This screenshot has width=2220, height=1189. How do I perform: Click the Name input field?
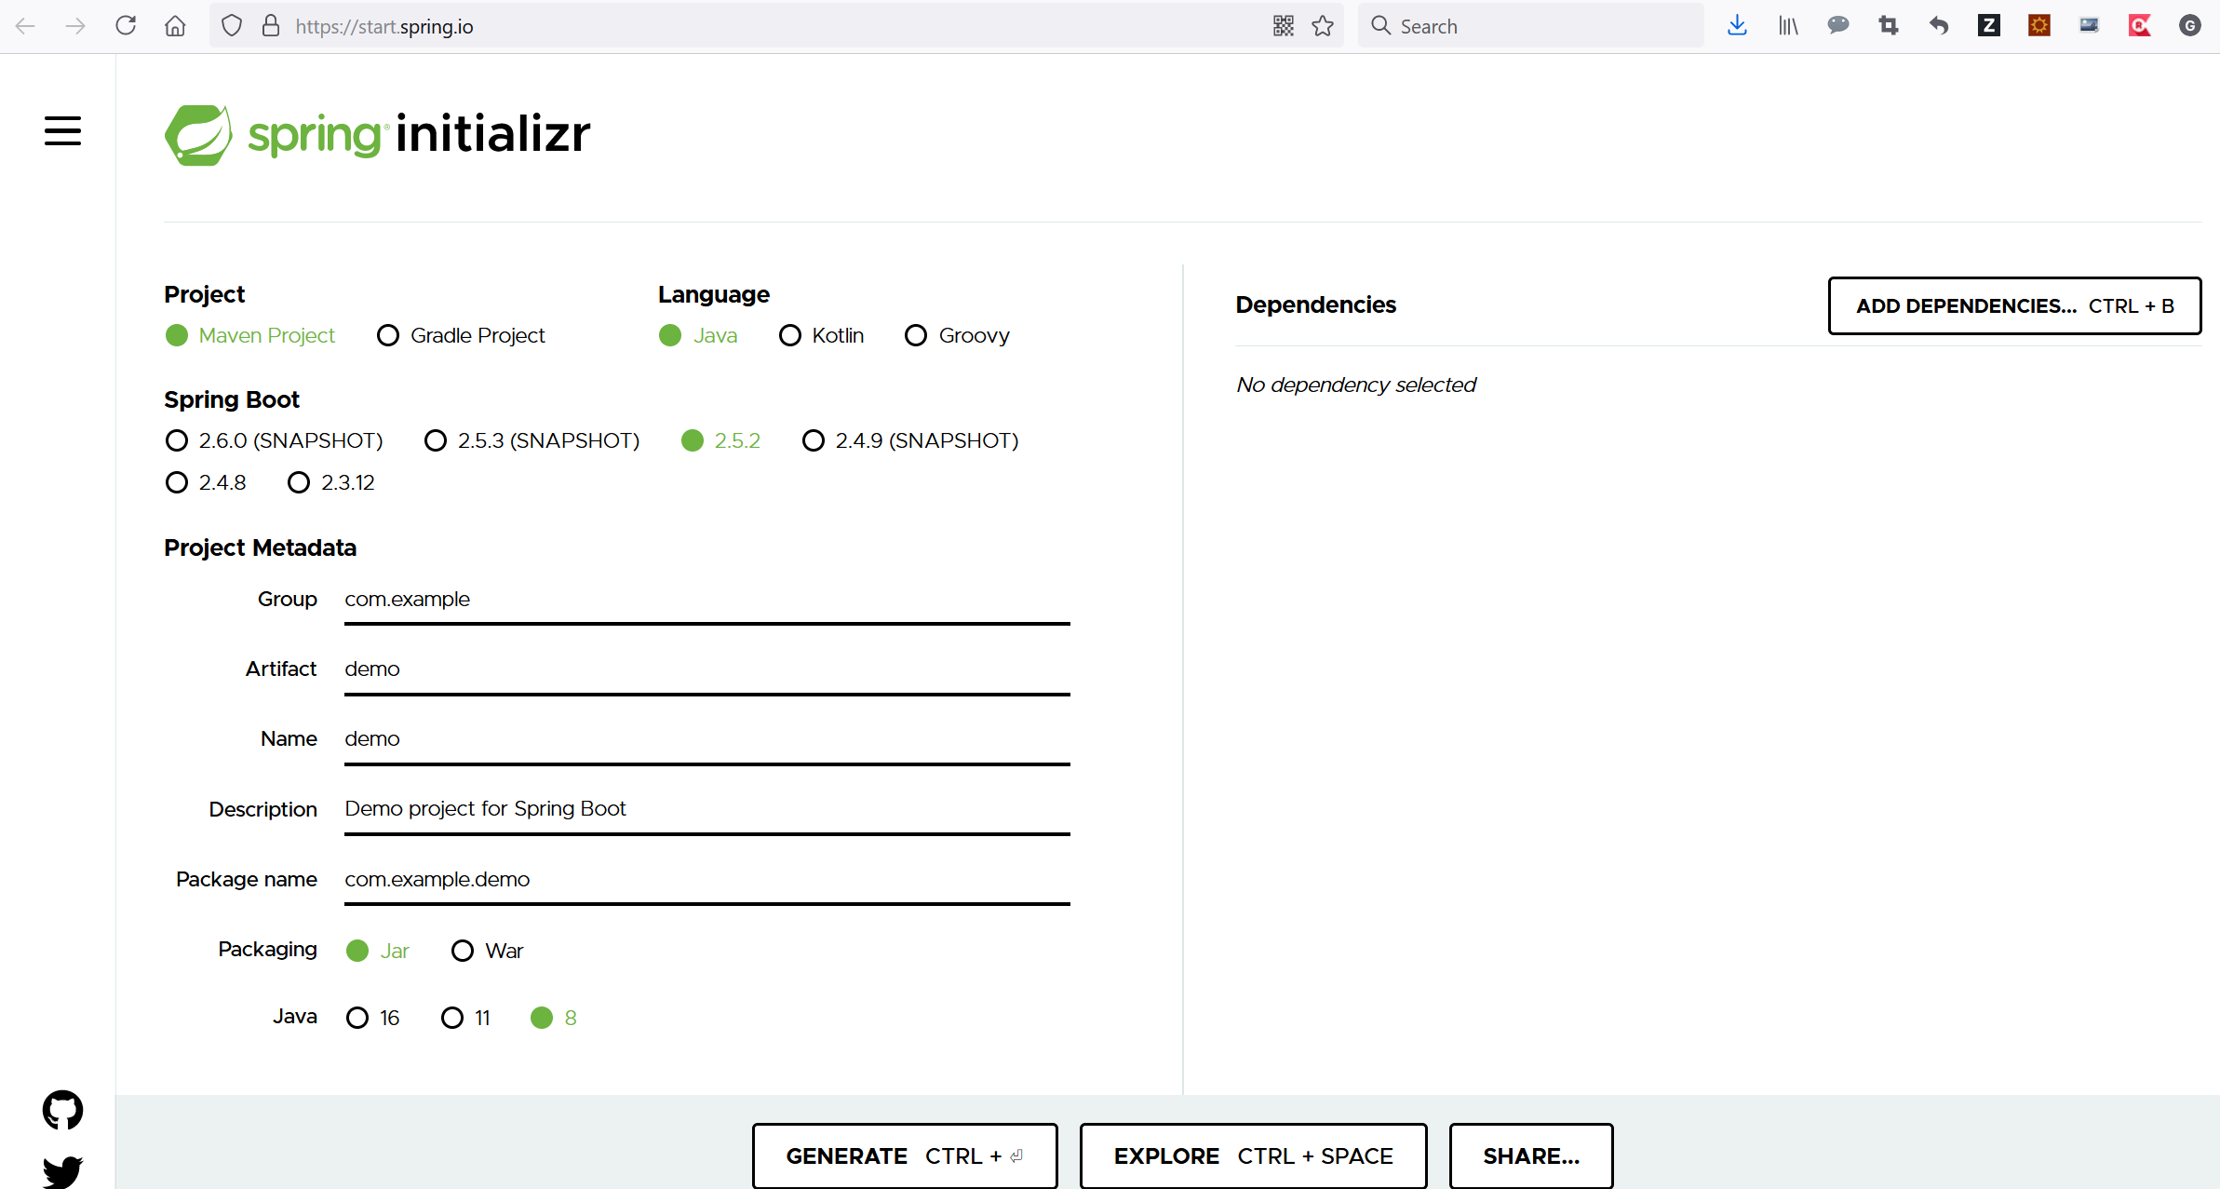pos(707,740)
